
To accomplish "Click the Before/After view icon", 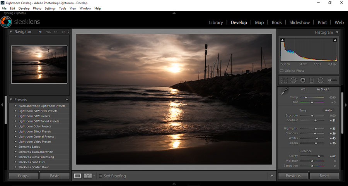I will (88, 176).
